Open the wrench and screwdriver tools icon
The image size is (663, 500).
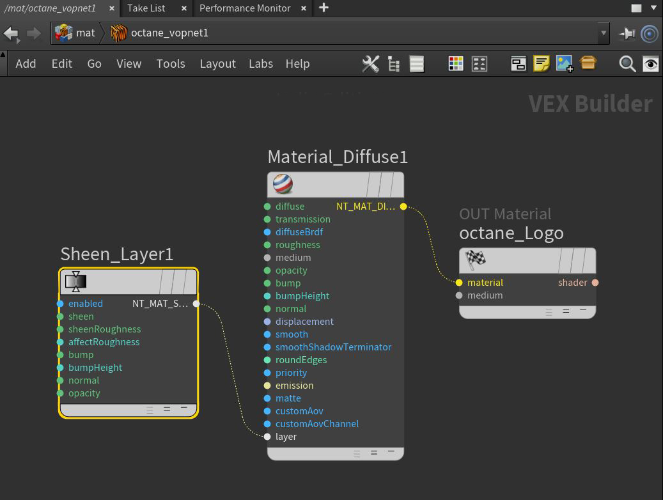[x=370, y=64]
